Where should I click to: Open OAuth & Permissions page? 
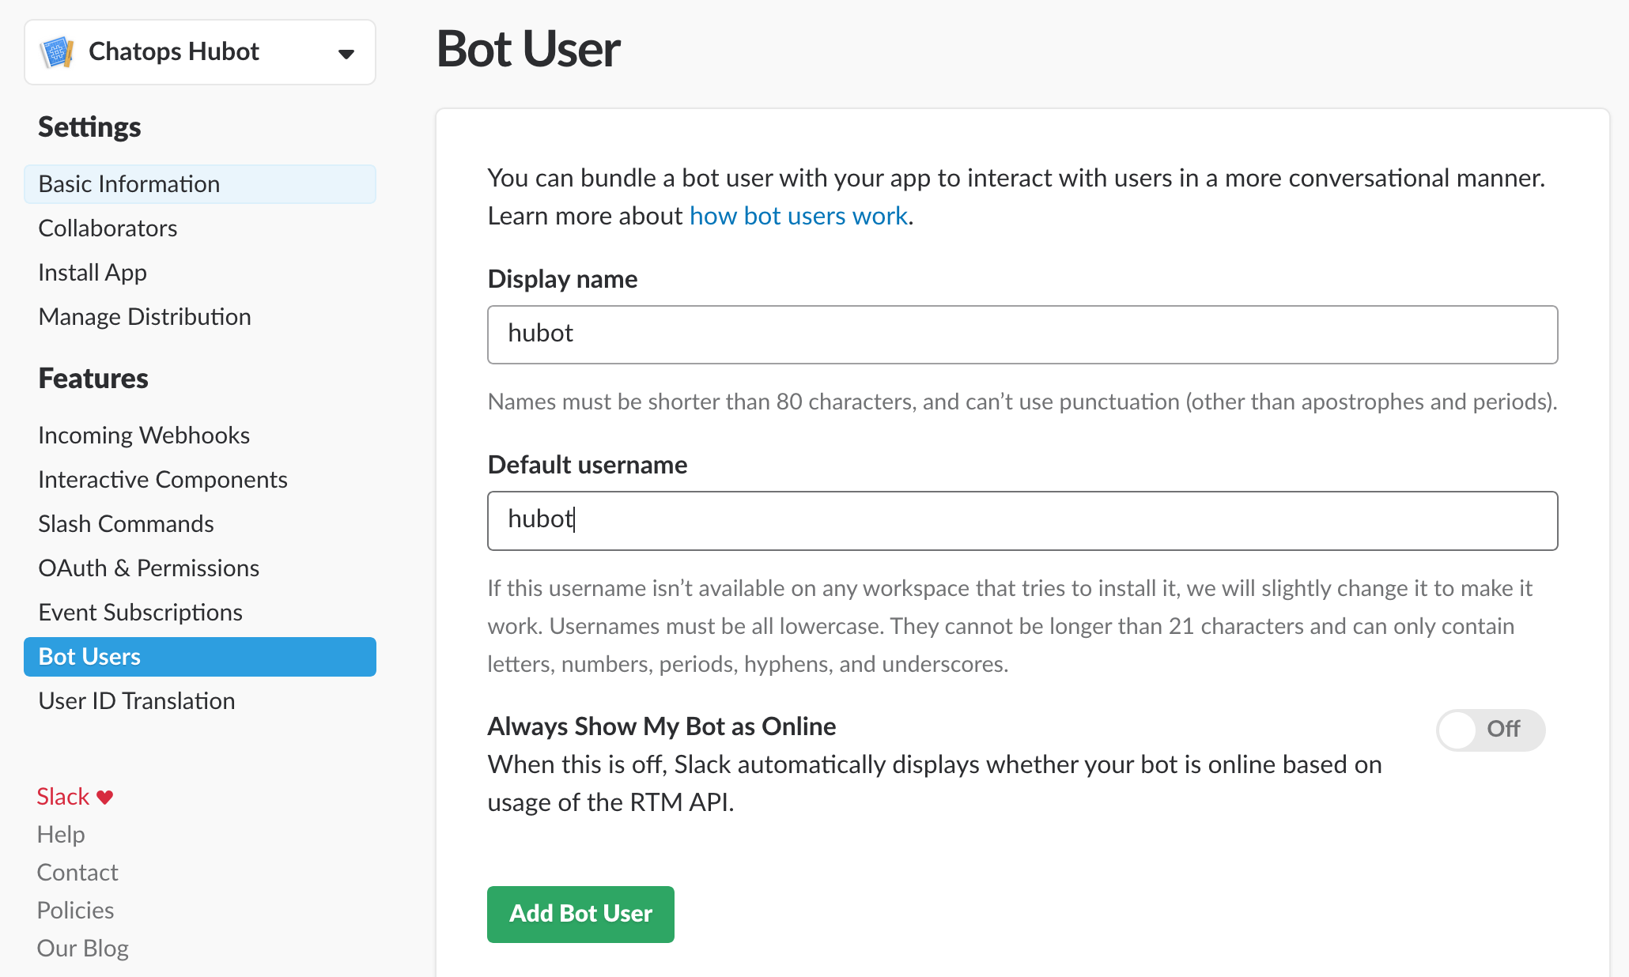click(149, 568)
